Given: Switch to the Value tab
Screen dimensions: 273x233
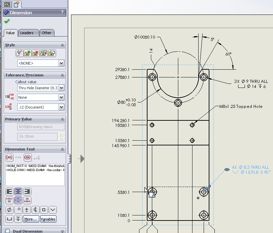Looking at the screenshot, I should 10,33.
